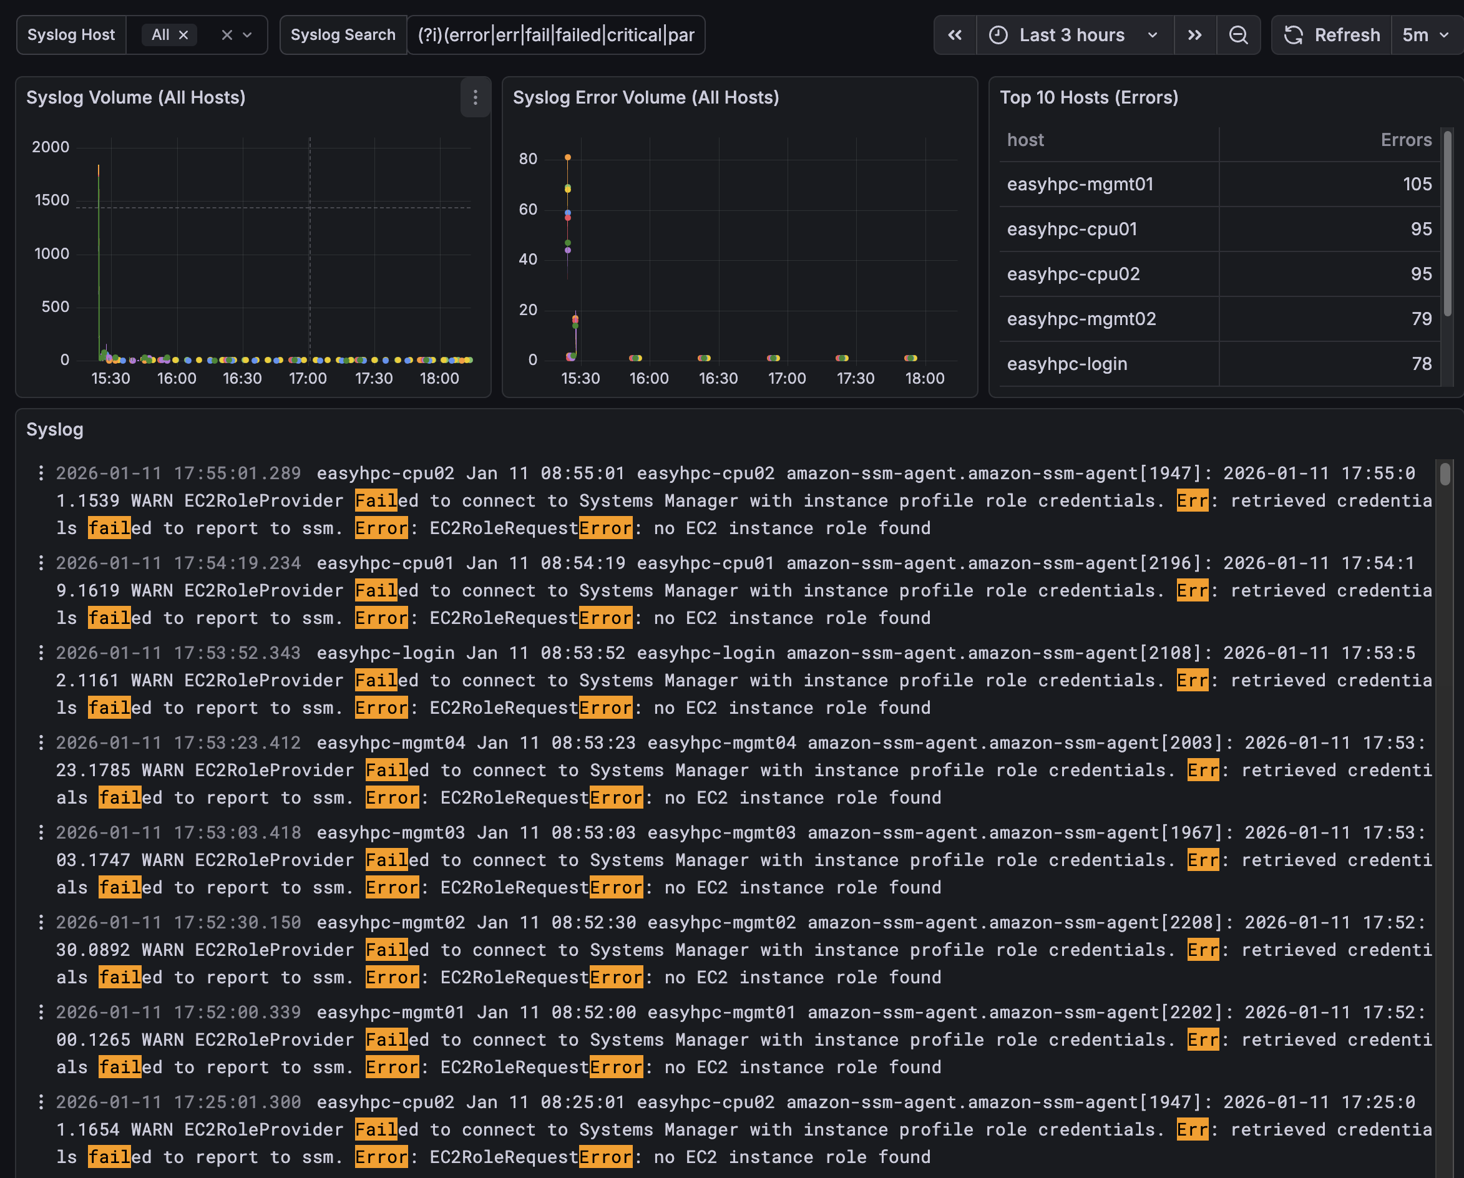Viewport: 1464px width, 1178px height.
Task: Clear all Syslog Host selections
Action: click(x=227, y=36)
